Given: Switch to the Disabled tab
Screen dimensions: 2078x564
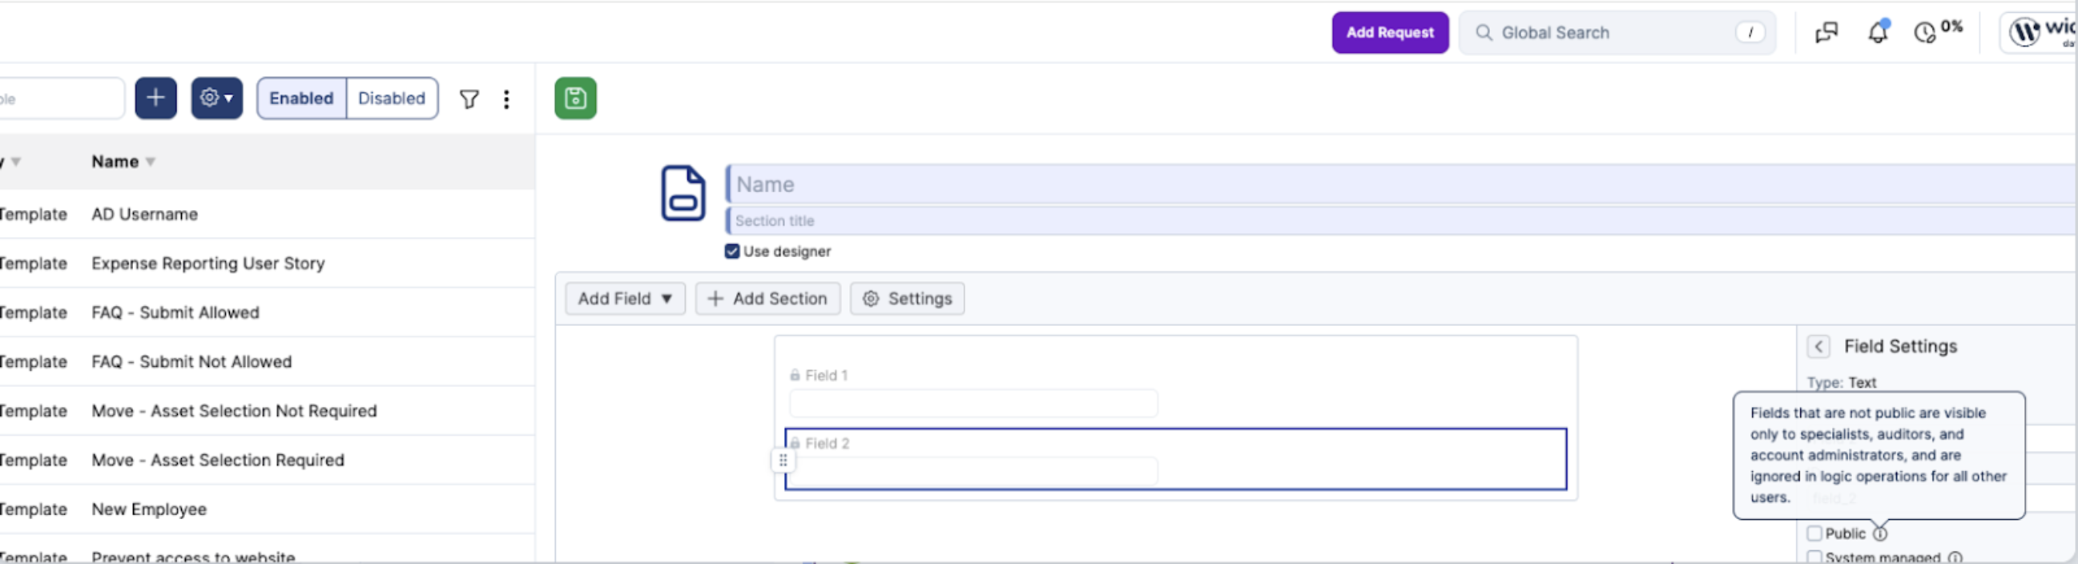Looking at the screenshot, I should [x=392, y=99].
